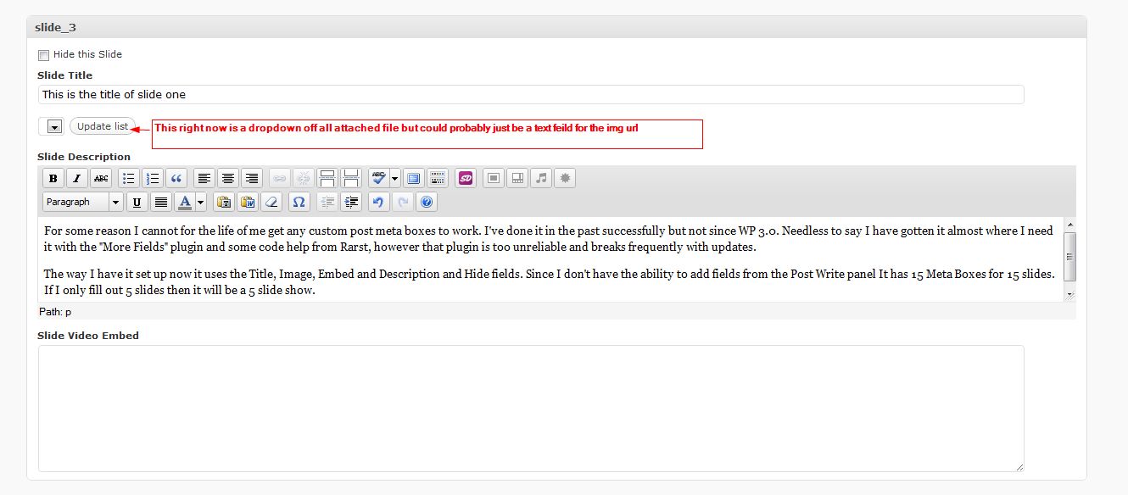Remove formatting with eraser icon
Screen dimensions: 1128x495
[x=271, y=202]
